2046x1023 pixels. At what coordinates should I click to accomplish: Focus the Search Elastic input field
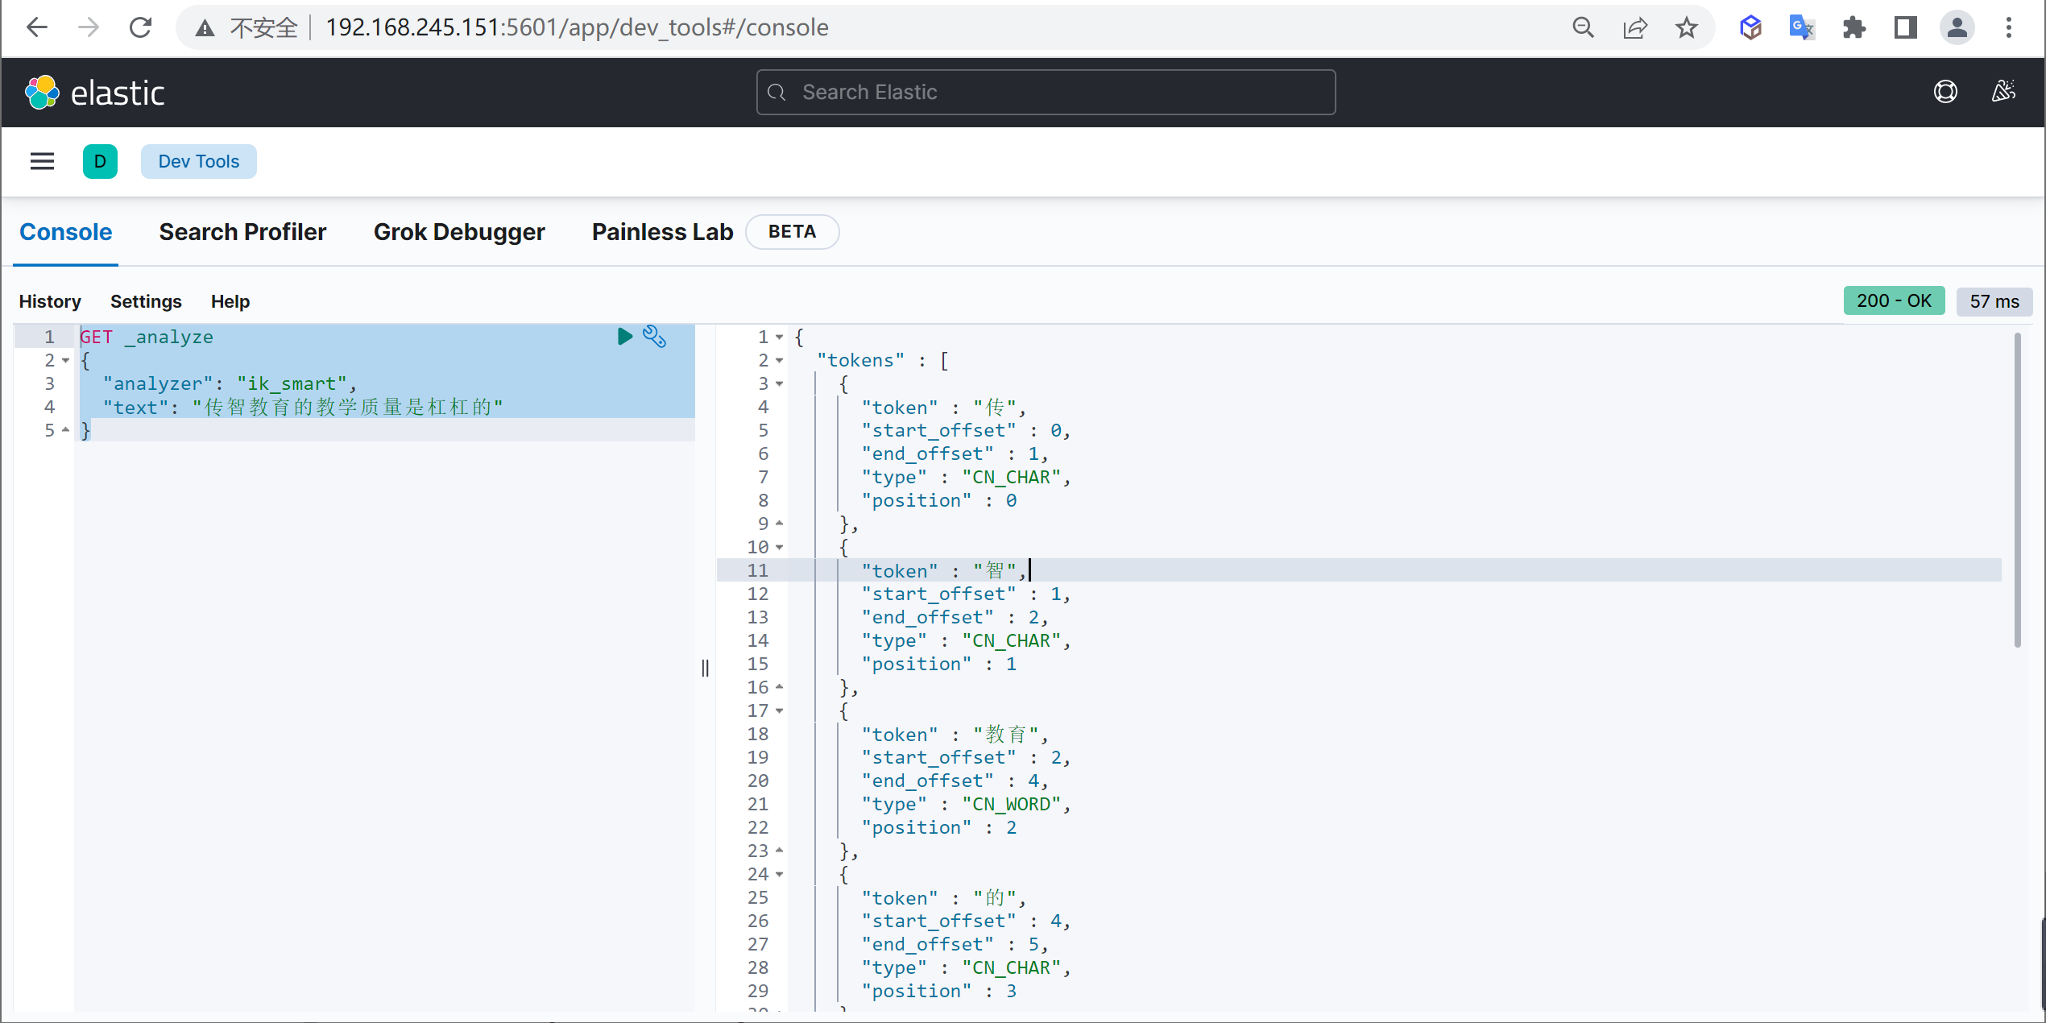pos(1046,92)
